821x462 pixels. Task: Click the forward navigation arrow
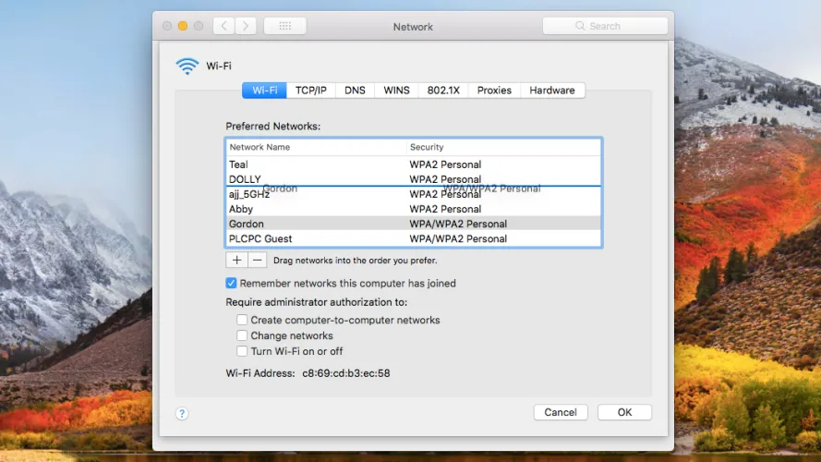coord(247,26)
